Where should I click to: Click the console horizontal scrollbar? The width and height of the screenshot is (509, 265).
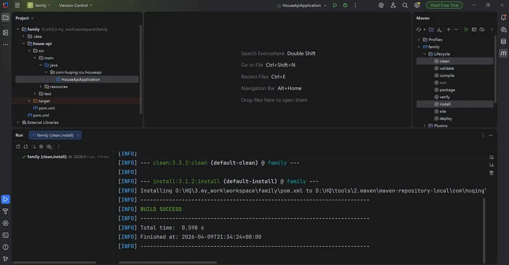[x=168, y=262]
